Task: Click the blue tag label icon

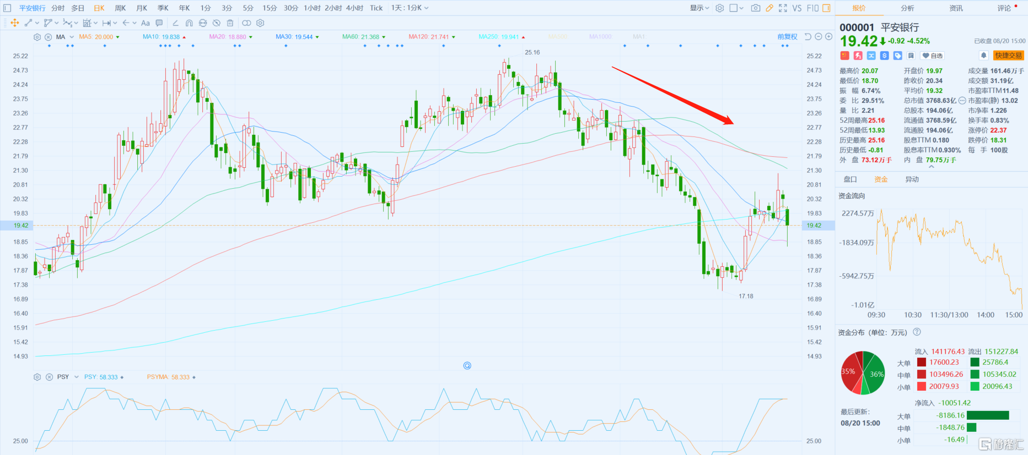Action: (x=897, y=56)
